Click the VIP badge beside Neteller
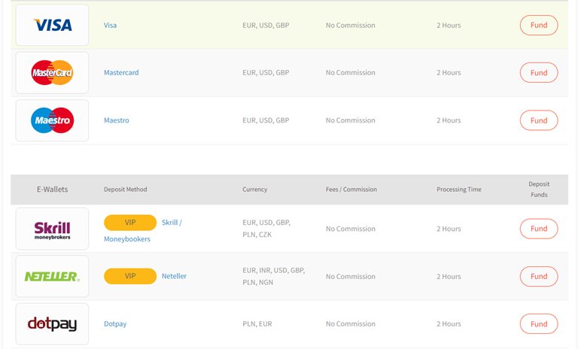This screenshot has width=587, height=349. tap(130, 276)
